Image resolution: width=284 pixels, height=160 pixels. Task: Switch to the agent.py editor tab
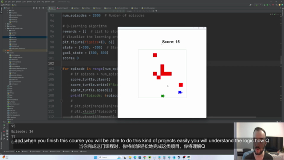[75, 8]
